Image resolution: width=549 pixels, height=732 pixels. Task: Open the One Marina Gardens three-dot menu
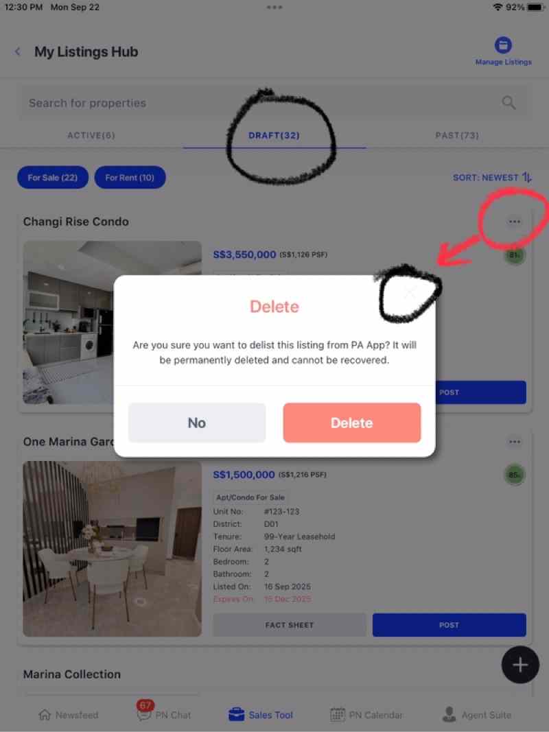click(515, 442)
